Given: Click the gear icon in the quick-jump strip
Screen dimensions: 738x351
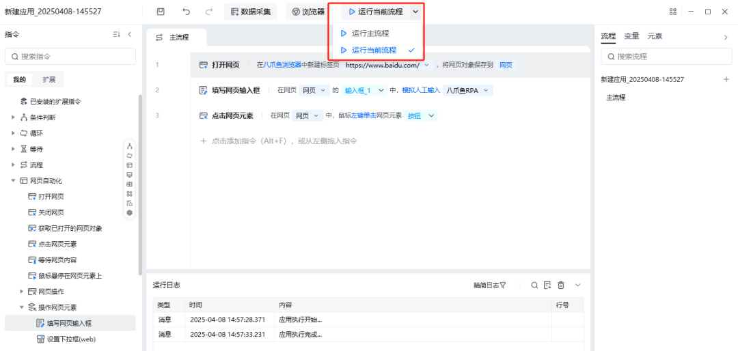Looking at the screenshot, I should point(129,212).
